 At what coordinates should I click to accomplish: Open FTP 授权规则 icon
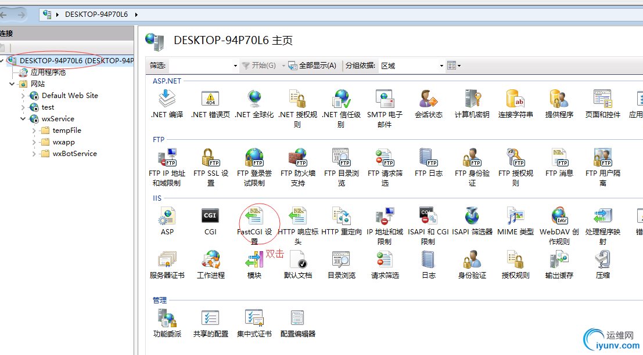[515, 157]
